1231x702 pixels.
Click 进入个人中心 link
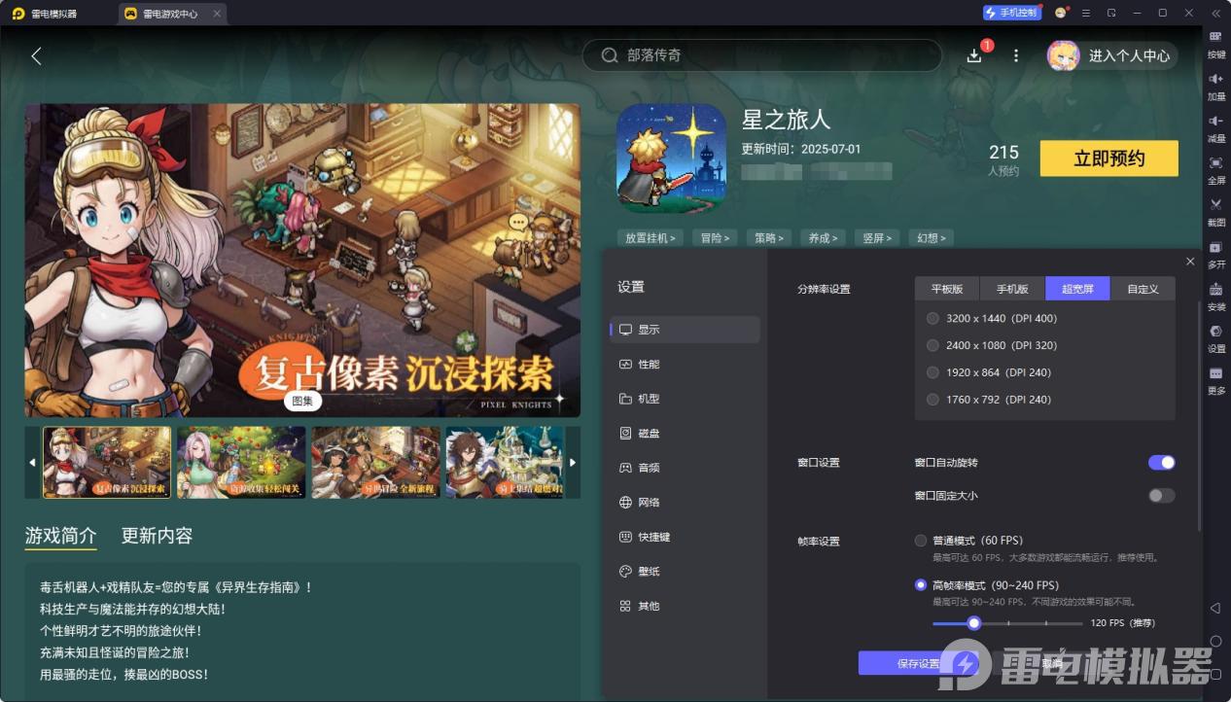pyautogui.click(x=1129, y=55)
